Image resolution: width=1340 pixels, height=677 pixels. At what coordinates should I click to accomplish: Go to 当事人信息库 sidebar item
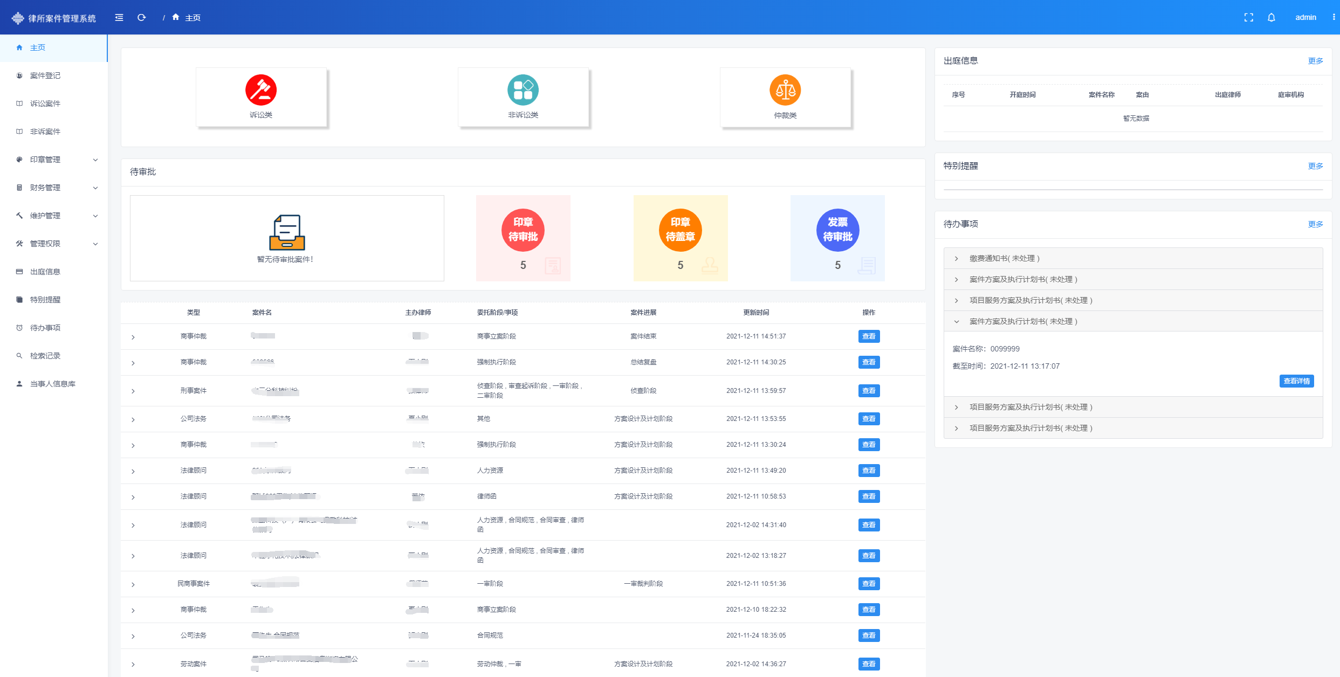(x=52, y=384)
